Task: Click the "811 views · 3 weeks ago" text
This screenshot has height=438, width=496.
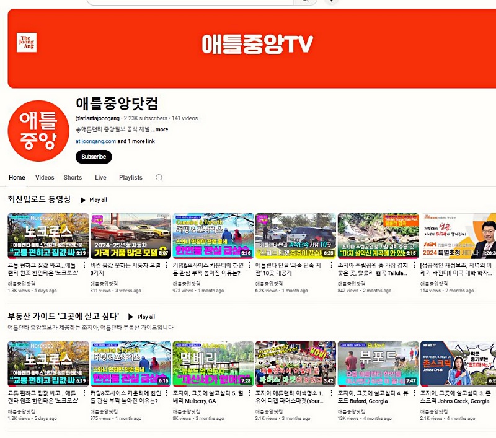Action: pos(116,291)
